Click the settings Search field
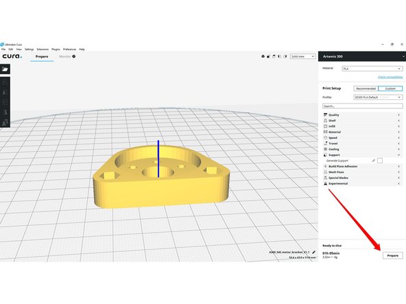Viewport: 406px width, 304px height. [x=363, y=106]
